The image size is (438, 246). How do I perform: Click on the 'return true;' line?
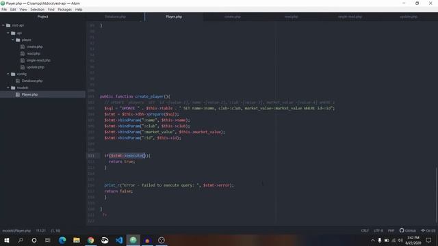click(122, 161)
